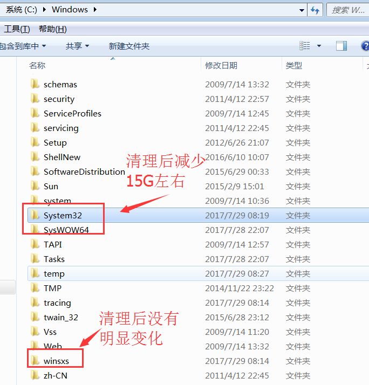The height and width of the screenshot is (385, 369).
Task: Click the search Windows input field
Action: click(x=348, y=10)
